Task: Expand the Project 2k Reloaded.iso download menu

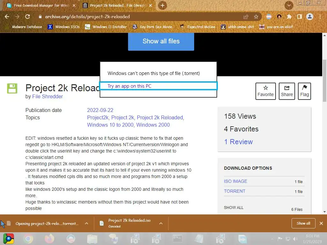Action: [x=161, y=223]
